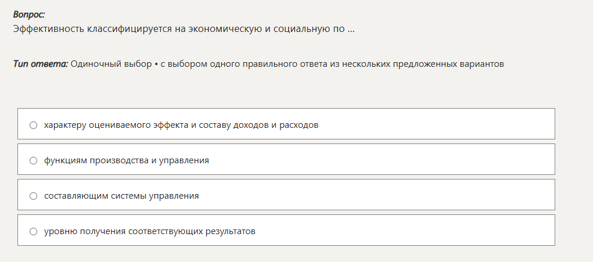Screen dimensions: 593x262
Task: Click the 'Тип ответа:' label
Action: tap(41, 64)
